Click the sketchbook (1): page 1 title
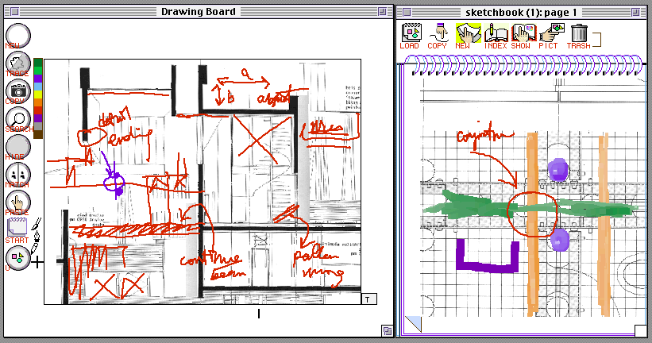The height and width of the screenshot is (343, 652). 521,13
